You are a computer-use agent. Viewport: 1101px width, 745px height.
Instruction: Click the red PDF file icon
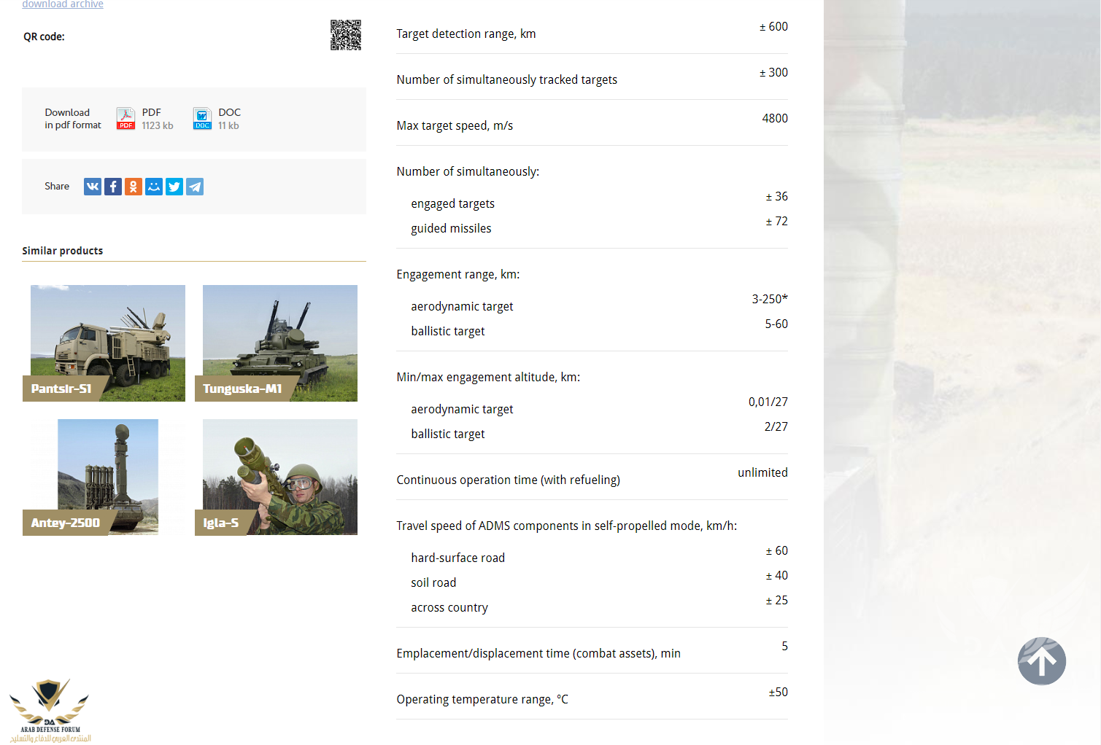pos(125,118)
